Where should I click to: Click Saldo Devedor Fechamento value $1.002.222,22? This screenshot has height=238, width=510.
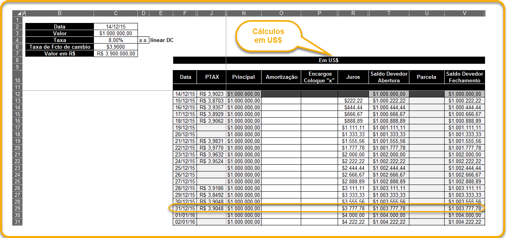pyautogui.click(x=464, y=161)
